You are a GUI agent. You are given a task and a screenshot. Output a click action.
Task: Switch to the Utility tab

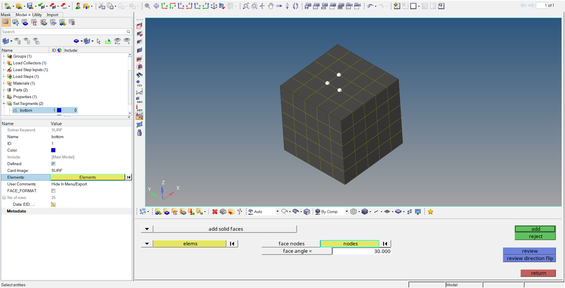coord(37,15)
